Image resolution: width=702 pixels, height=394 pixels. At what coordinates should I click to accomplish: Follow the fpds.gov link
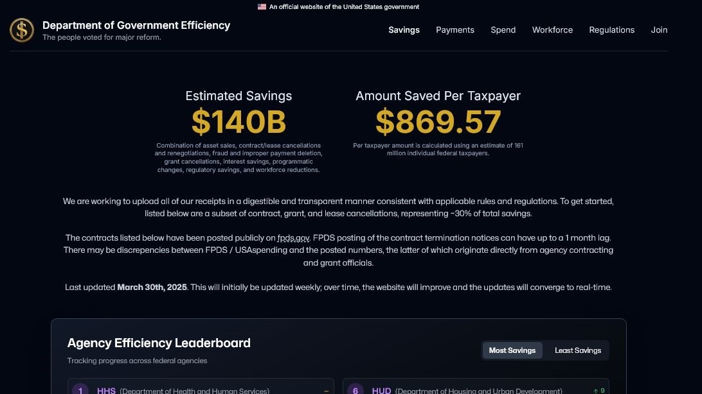(294, 238)
